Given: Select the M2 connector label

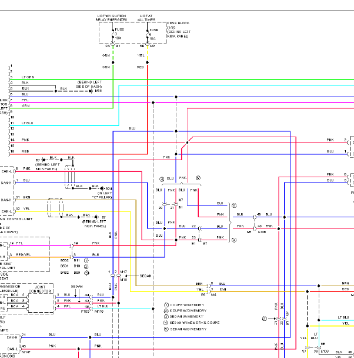Looking at the screenshot, I should coord(152,46).
